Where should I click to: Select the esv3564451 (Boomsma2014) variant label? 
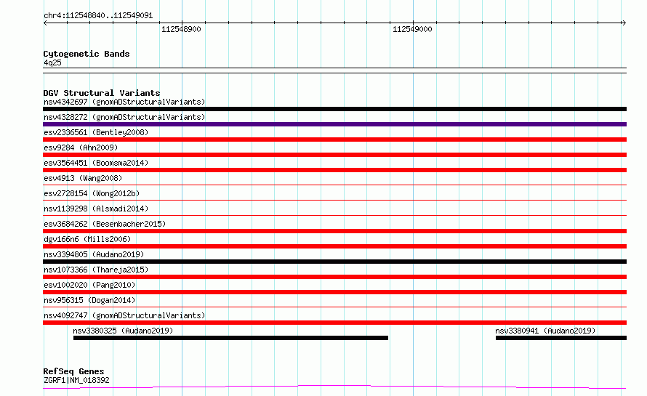96,163
